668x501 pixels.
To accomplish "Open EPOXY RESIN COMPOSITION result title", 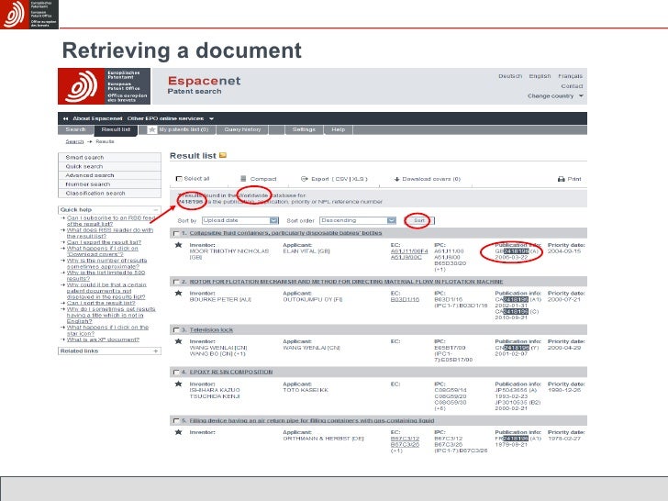I will (x=231, y=372).
